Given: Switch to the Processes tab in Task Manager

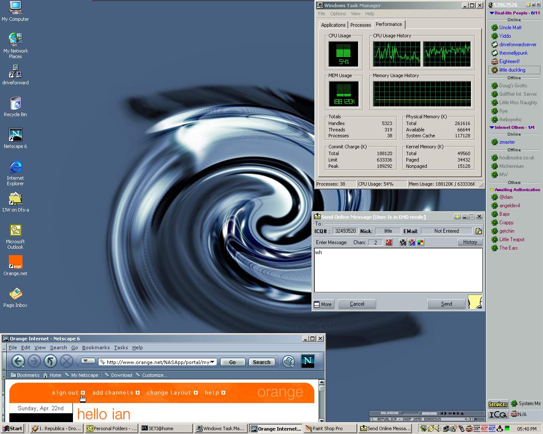Looking at the screenshot, I should 360,25.
